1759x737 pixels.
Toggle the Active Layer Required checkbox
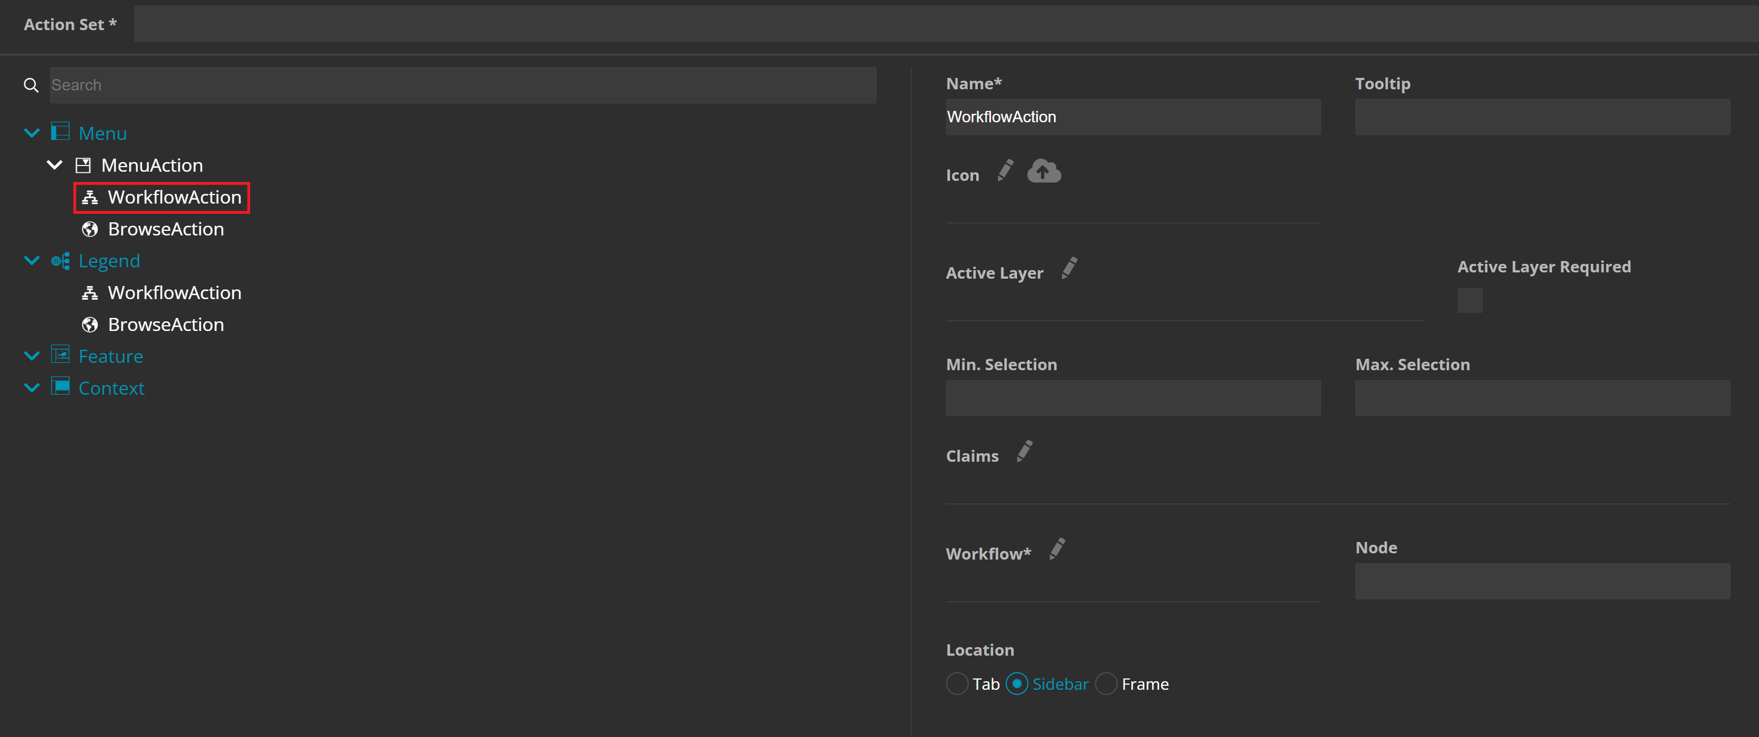pos(1469,300)
